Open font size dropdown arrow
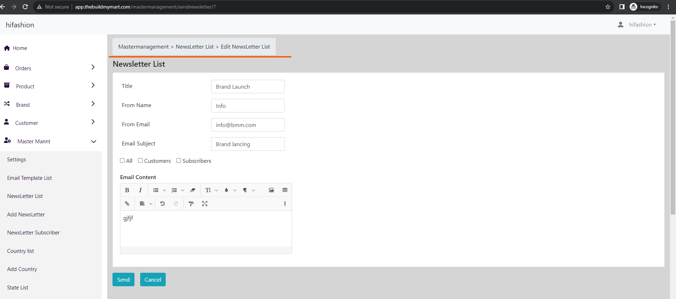This screenshot has width=676, height=299. 216,190
